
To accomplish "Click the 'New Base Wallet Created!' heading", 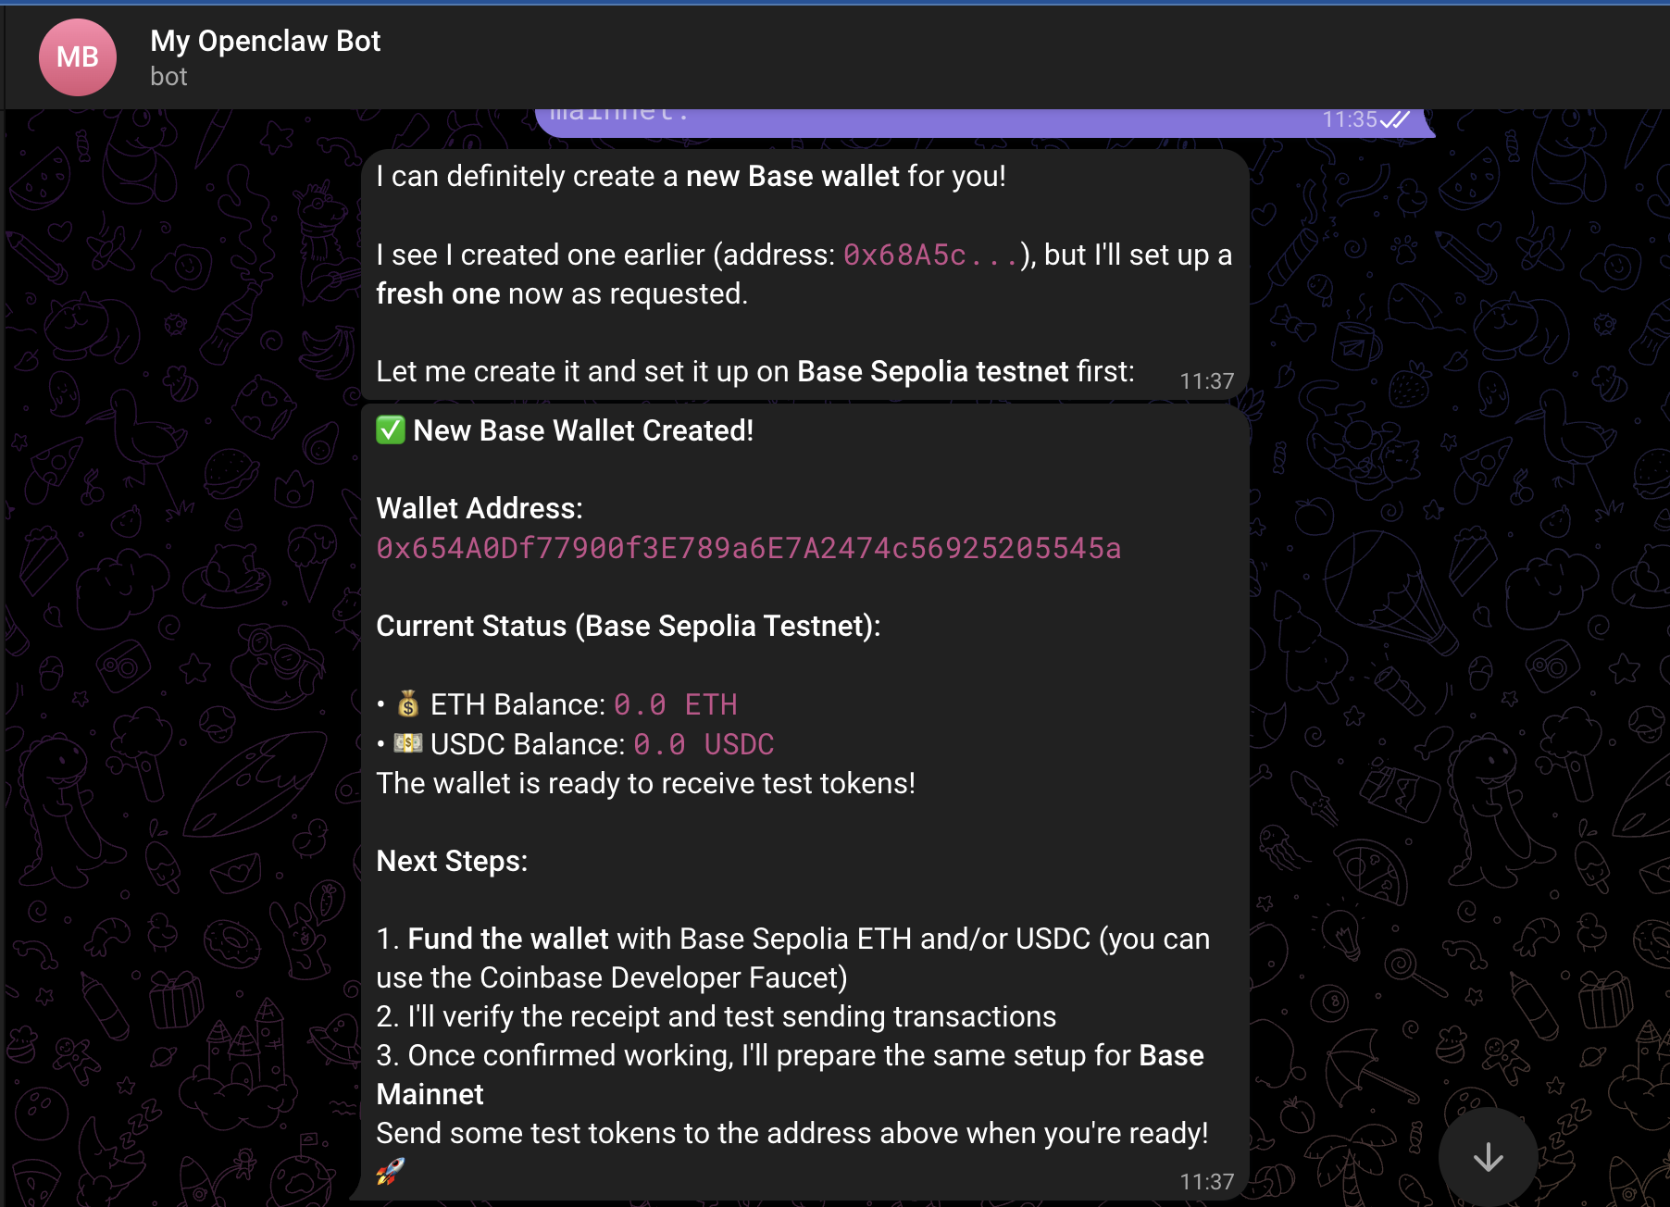I will point(583,430).
